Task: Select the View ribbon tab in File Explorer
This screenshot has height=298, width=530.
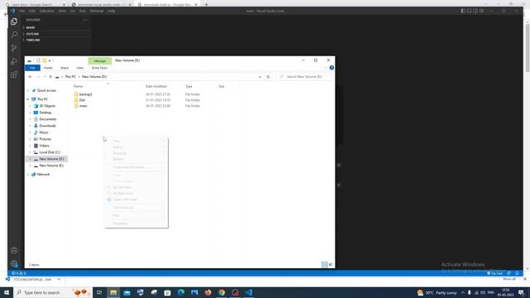Action: click(x=79, y=68)
